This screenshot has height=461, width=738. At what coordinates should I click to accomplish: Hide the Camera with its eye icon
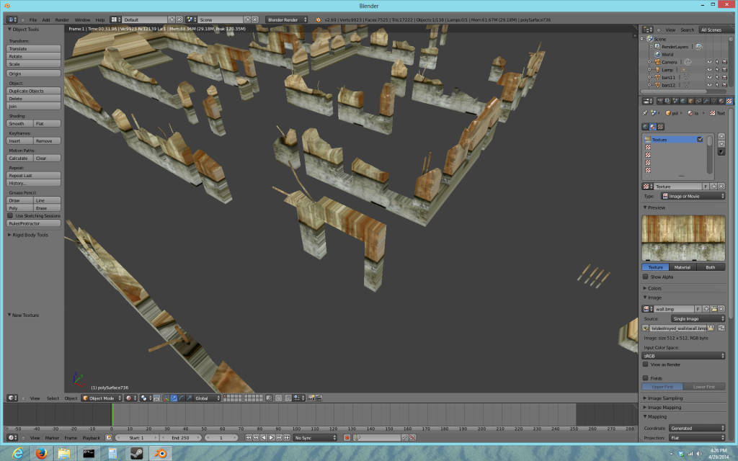[709, 62]
